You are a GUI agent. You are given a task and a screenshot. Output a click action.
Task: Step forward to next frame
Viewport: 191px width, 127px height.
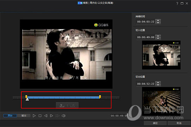51,116
